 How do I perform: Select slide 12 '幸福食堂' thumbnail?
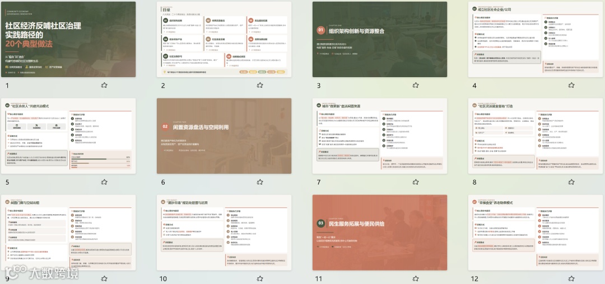click(x=536, y=233)
